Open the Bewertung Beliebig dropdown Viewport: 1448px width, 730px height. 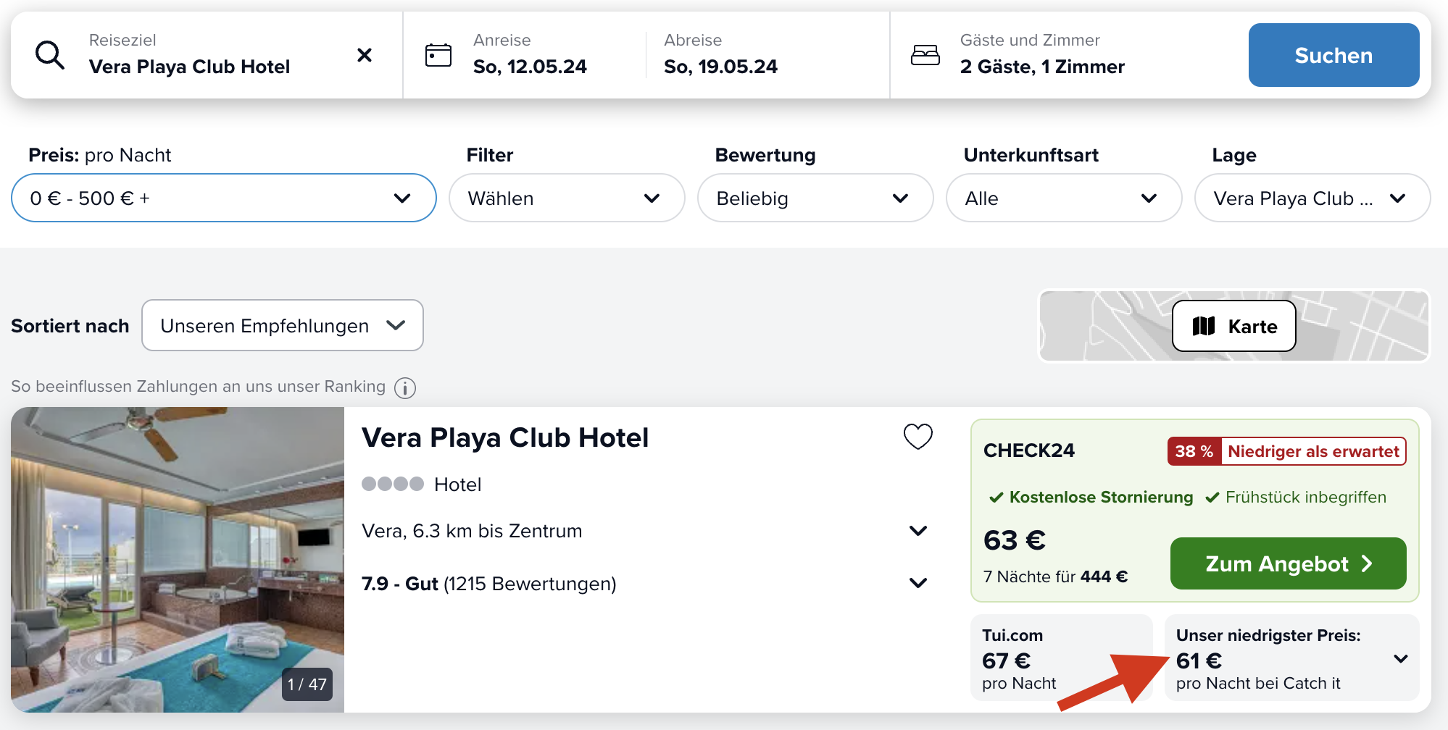tap(815, 198)
